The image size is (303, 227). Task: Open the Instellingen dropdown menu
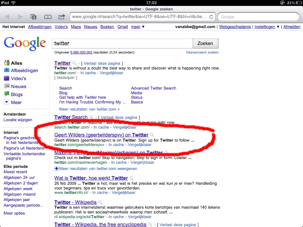(267, 27)
